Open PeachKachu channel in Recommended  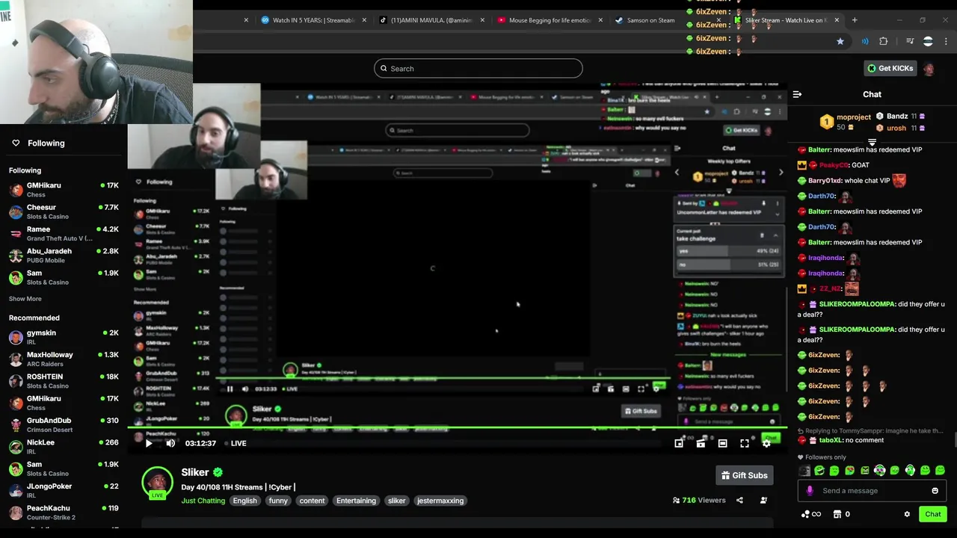click(64, 513)
